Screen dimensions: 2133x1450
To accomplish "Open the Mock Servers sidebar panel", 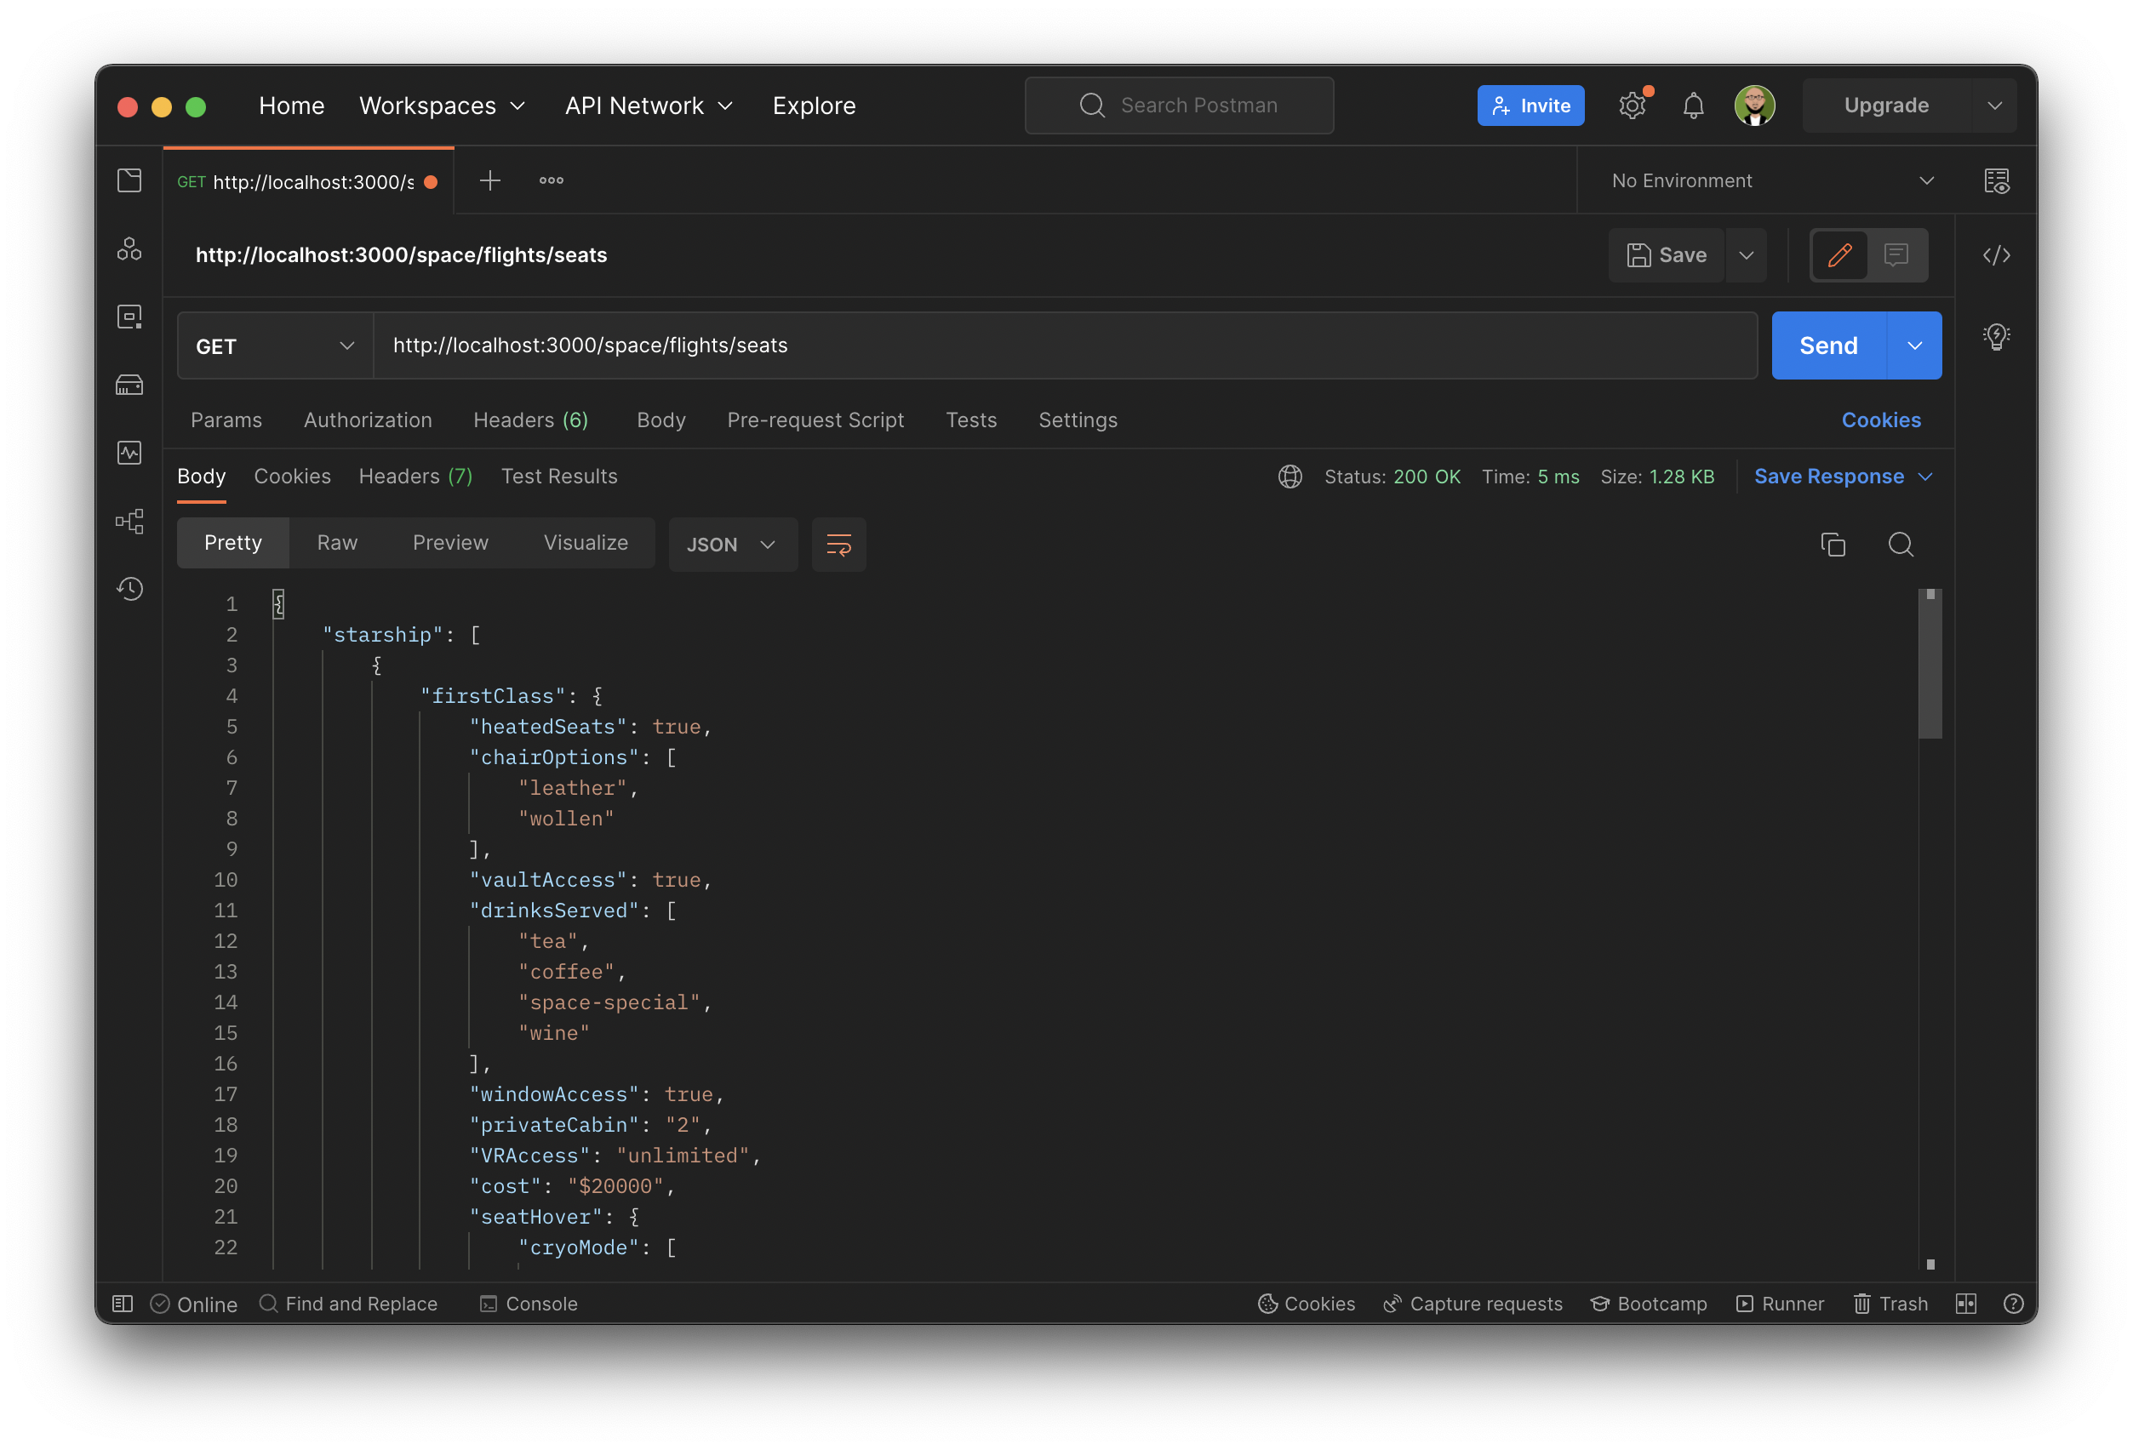I will (129, 385).
